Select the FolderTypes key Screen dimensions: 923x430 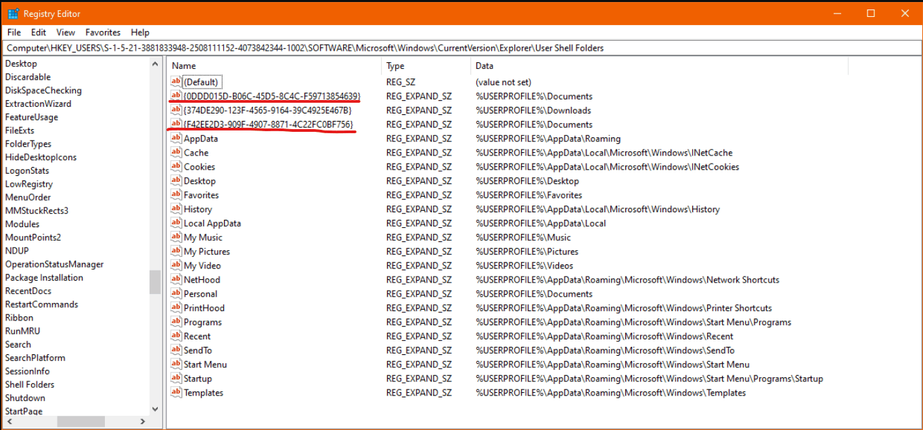pyautogui.click(x=28, y=144)
